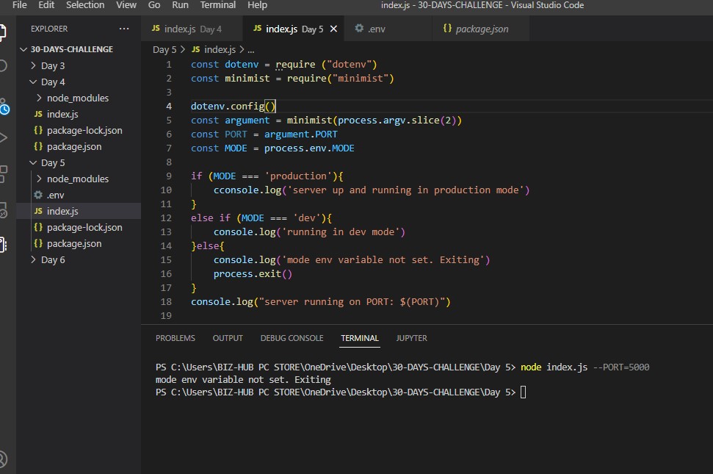Open the Terminal menu
This screenshot has width=713, height=474.
(218, 5)
